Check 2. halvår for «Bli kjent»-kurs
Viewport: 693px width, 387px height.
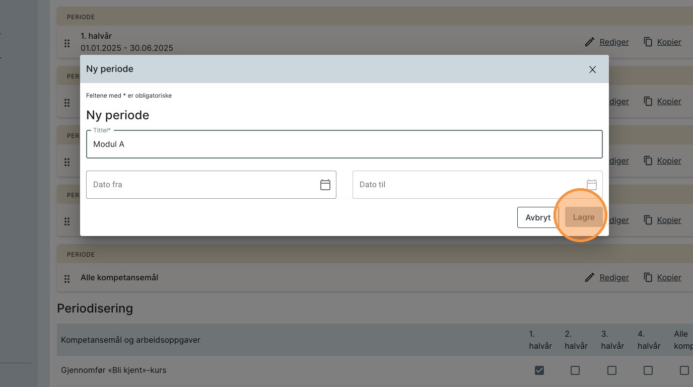pyautogui.click(x=575, y=370)
